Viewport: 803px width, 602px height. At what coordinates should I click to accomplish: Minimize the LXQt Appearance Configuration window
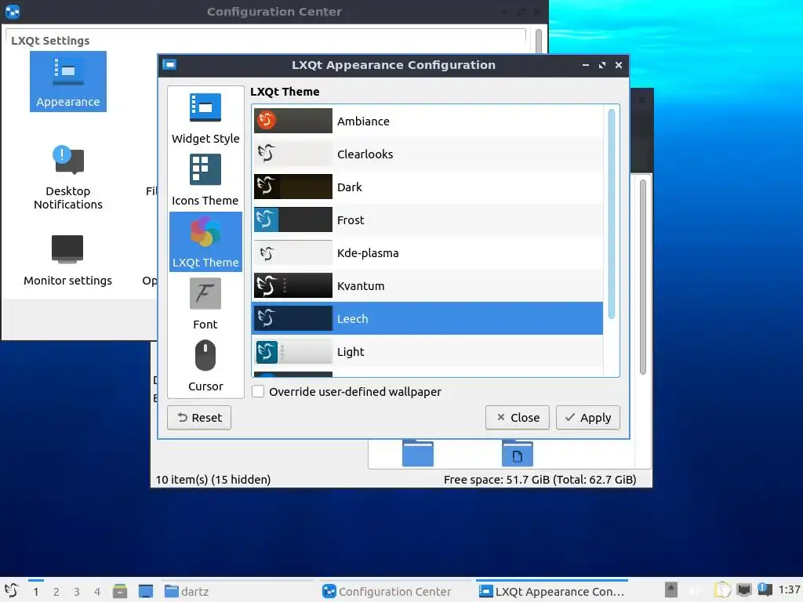(x=585, y=65)
